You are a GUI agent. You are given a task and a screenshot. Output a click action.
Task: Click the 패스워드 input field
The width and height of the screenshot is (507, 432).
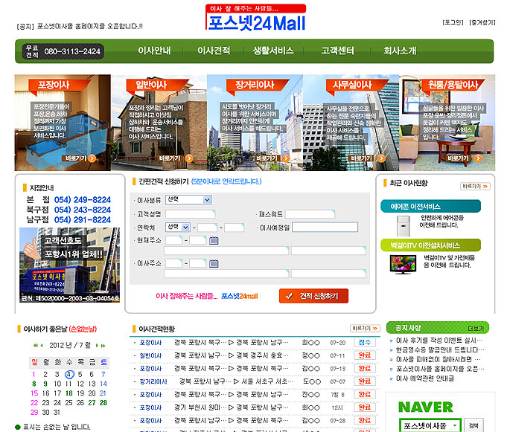pyautogui.click(x=310, y=213)
